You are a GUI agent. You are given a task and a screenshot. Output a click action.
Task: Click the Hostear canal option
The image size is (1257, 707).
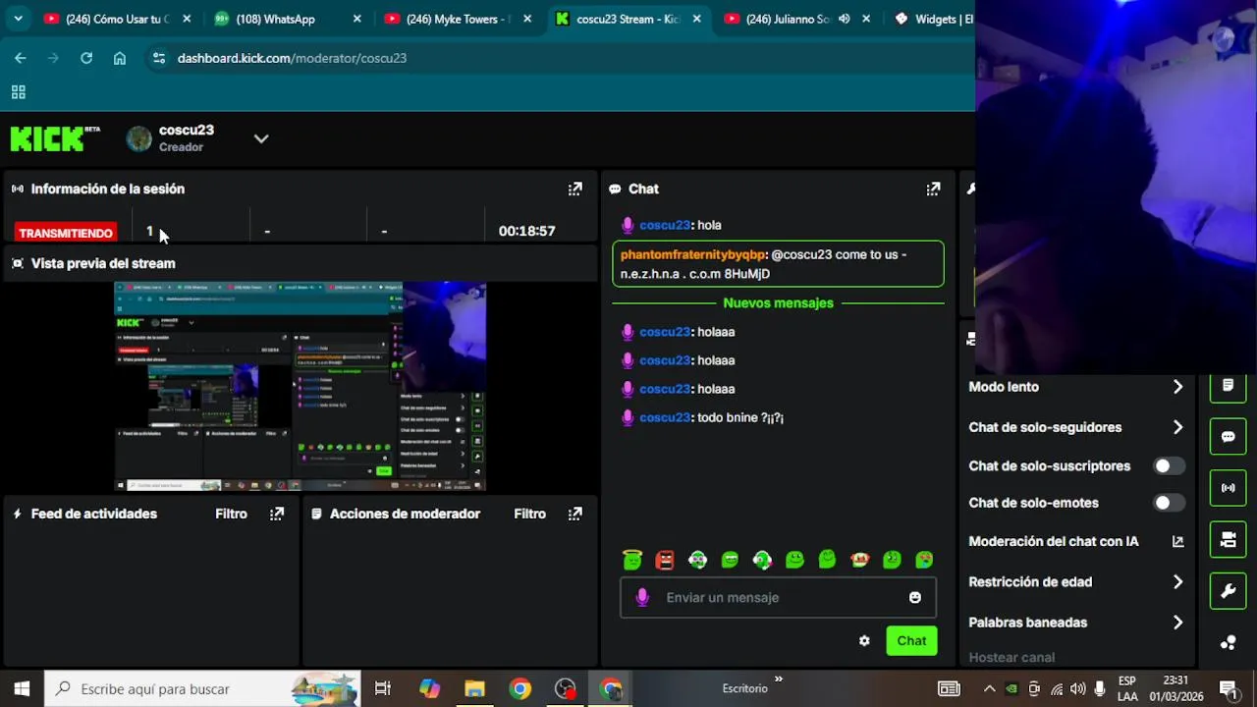[x=1011, y=658]
